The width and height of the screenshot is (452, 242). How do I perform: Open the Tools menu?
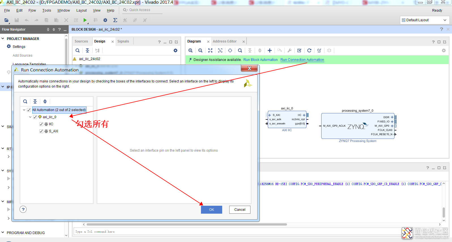(x=47, y=10)
